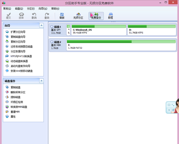The image size is (179, 144).
Task: Open the NTFS与FAT32转换器
Action: tap(21, 56)
